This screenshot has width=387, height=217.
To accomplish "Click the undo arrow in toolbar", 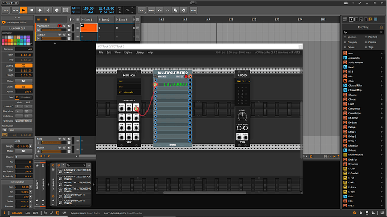I will tap(159, 10).
